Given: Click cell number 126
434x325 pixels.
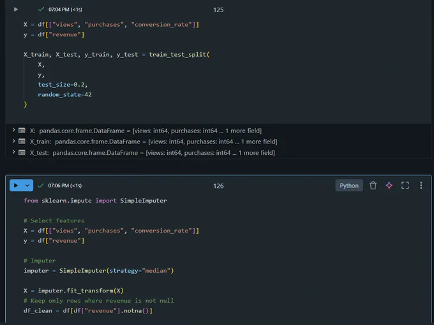Looking at the screenshot, I should point(218,186).
